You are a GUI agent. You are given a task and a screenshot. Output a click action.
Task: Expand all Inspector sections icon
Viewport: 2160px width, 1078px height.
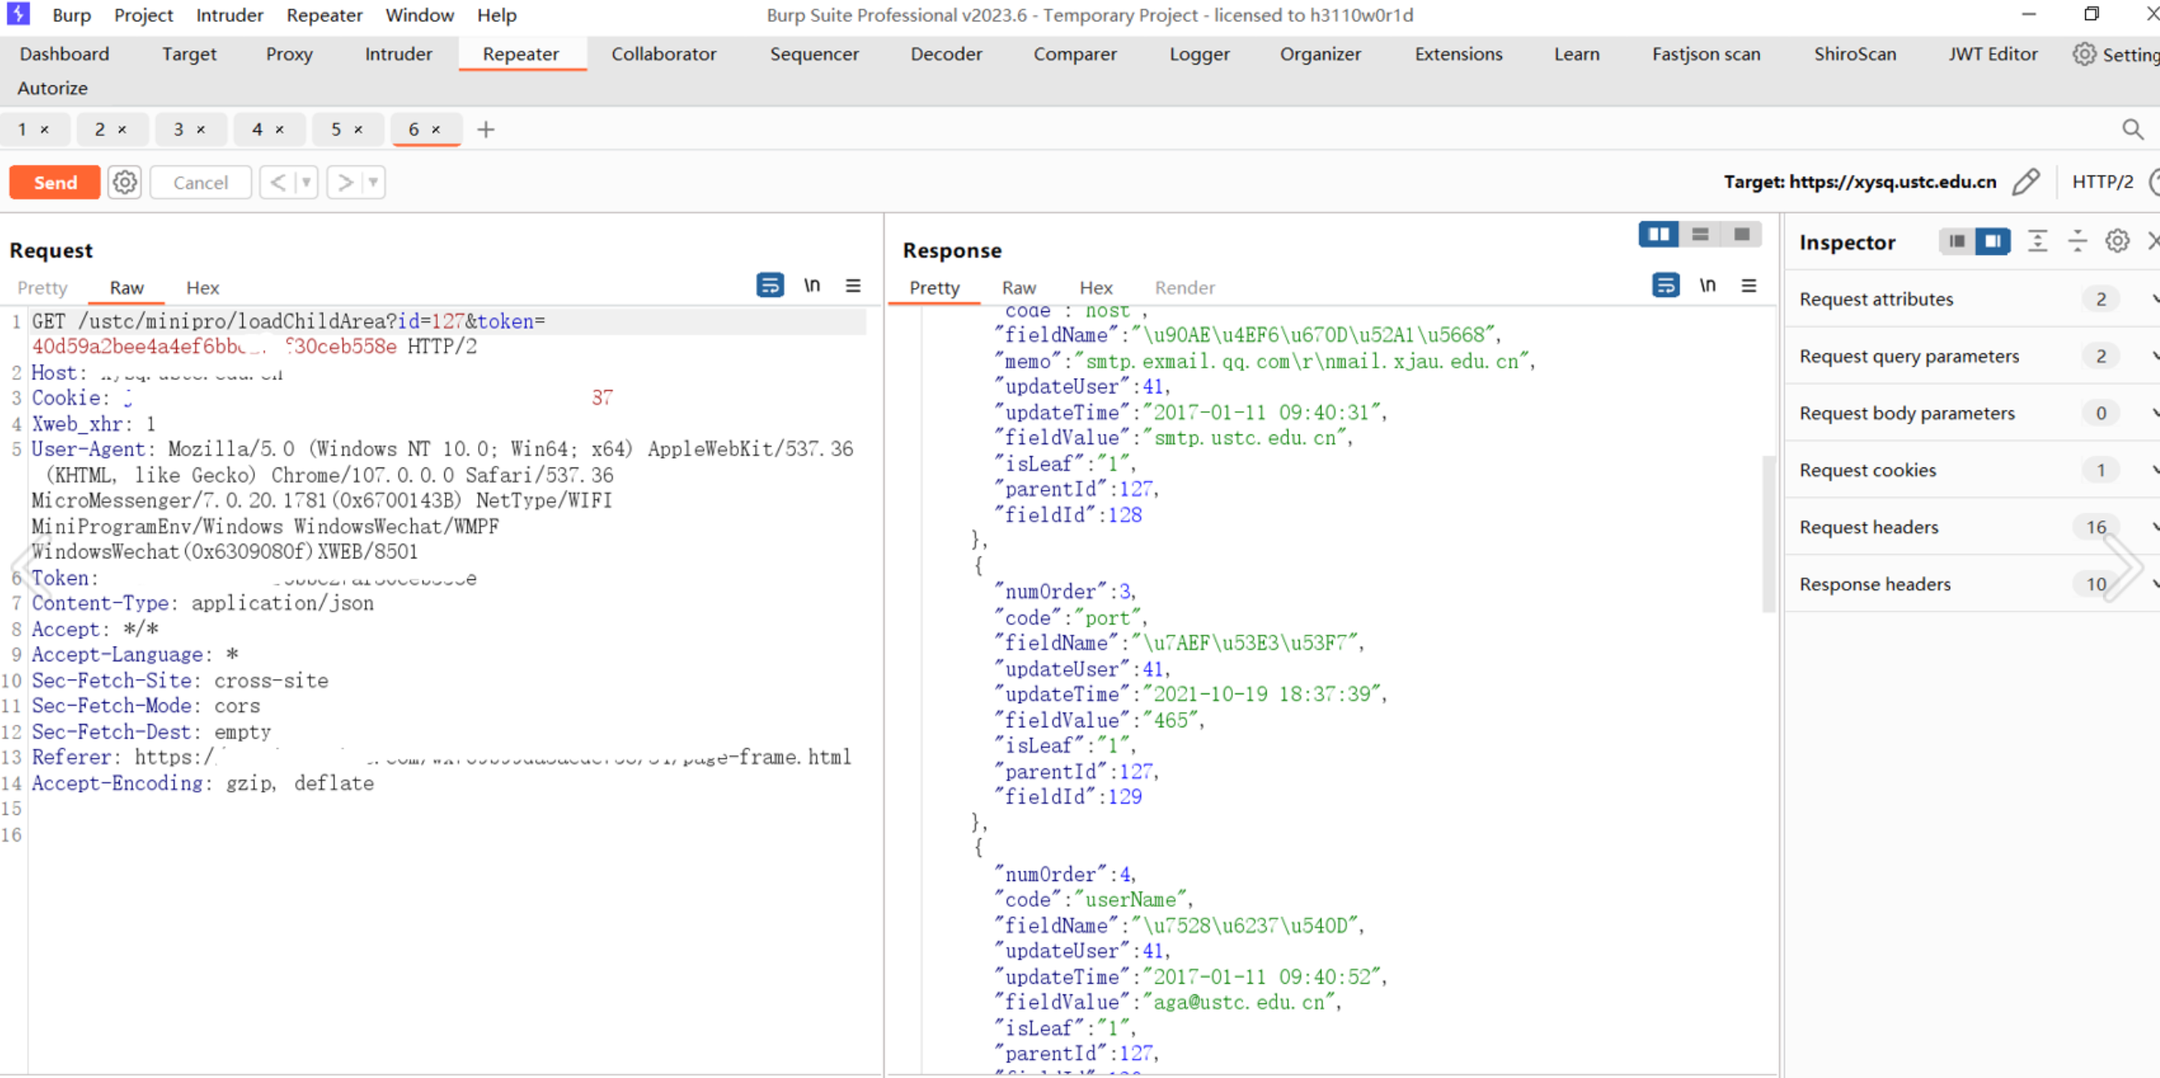2037,241
